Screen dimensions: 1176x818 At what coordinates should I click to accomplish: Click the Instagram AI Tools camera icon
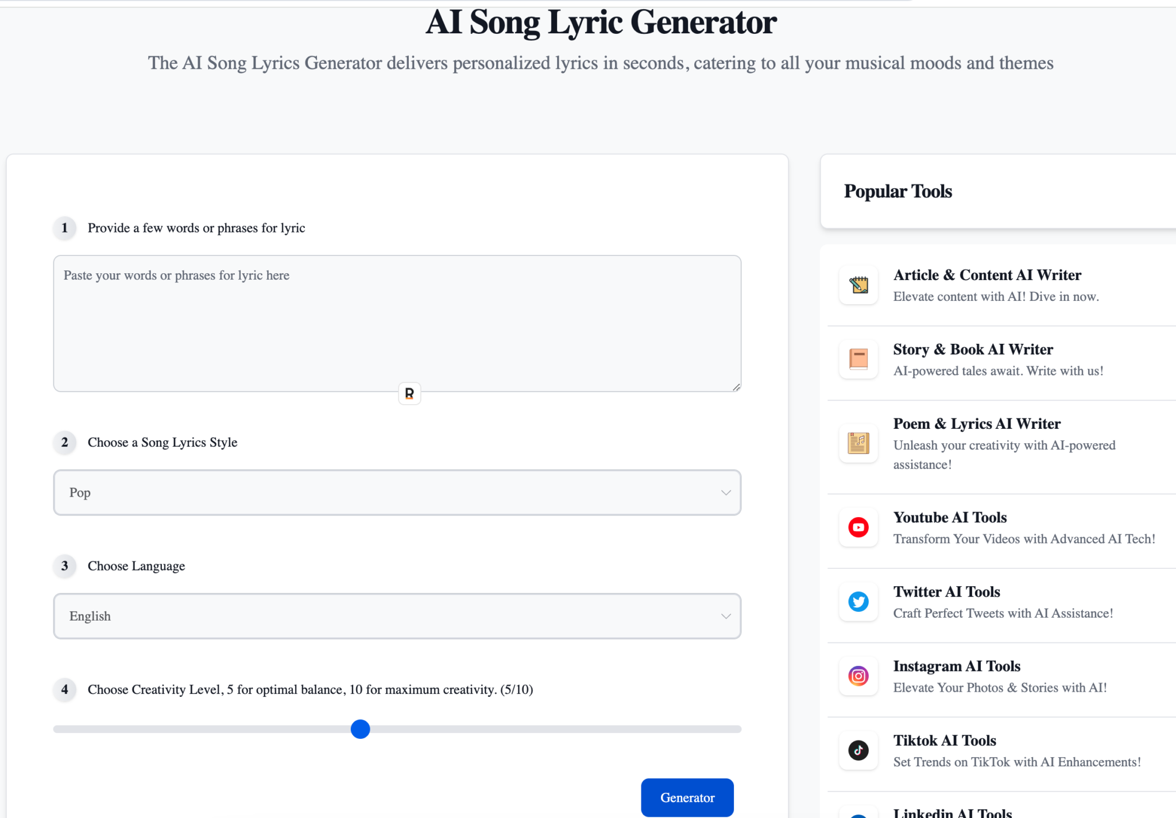(858, 676)
